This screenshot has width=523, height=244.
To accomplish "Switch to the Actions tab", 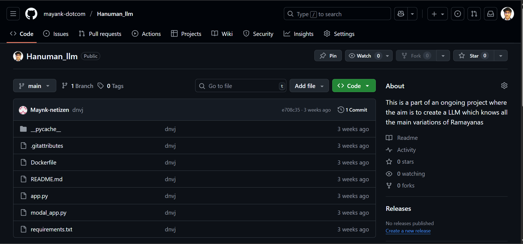I will pos(146,34).
